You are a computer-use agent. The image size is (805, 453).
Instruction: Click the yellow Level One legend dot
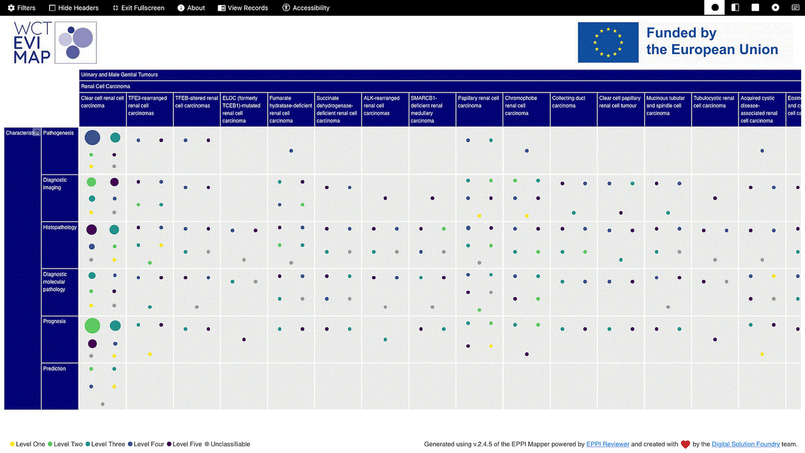[x=12, y=444]
